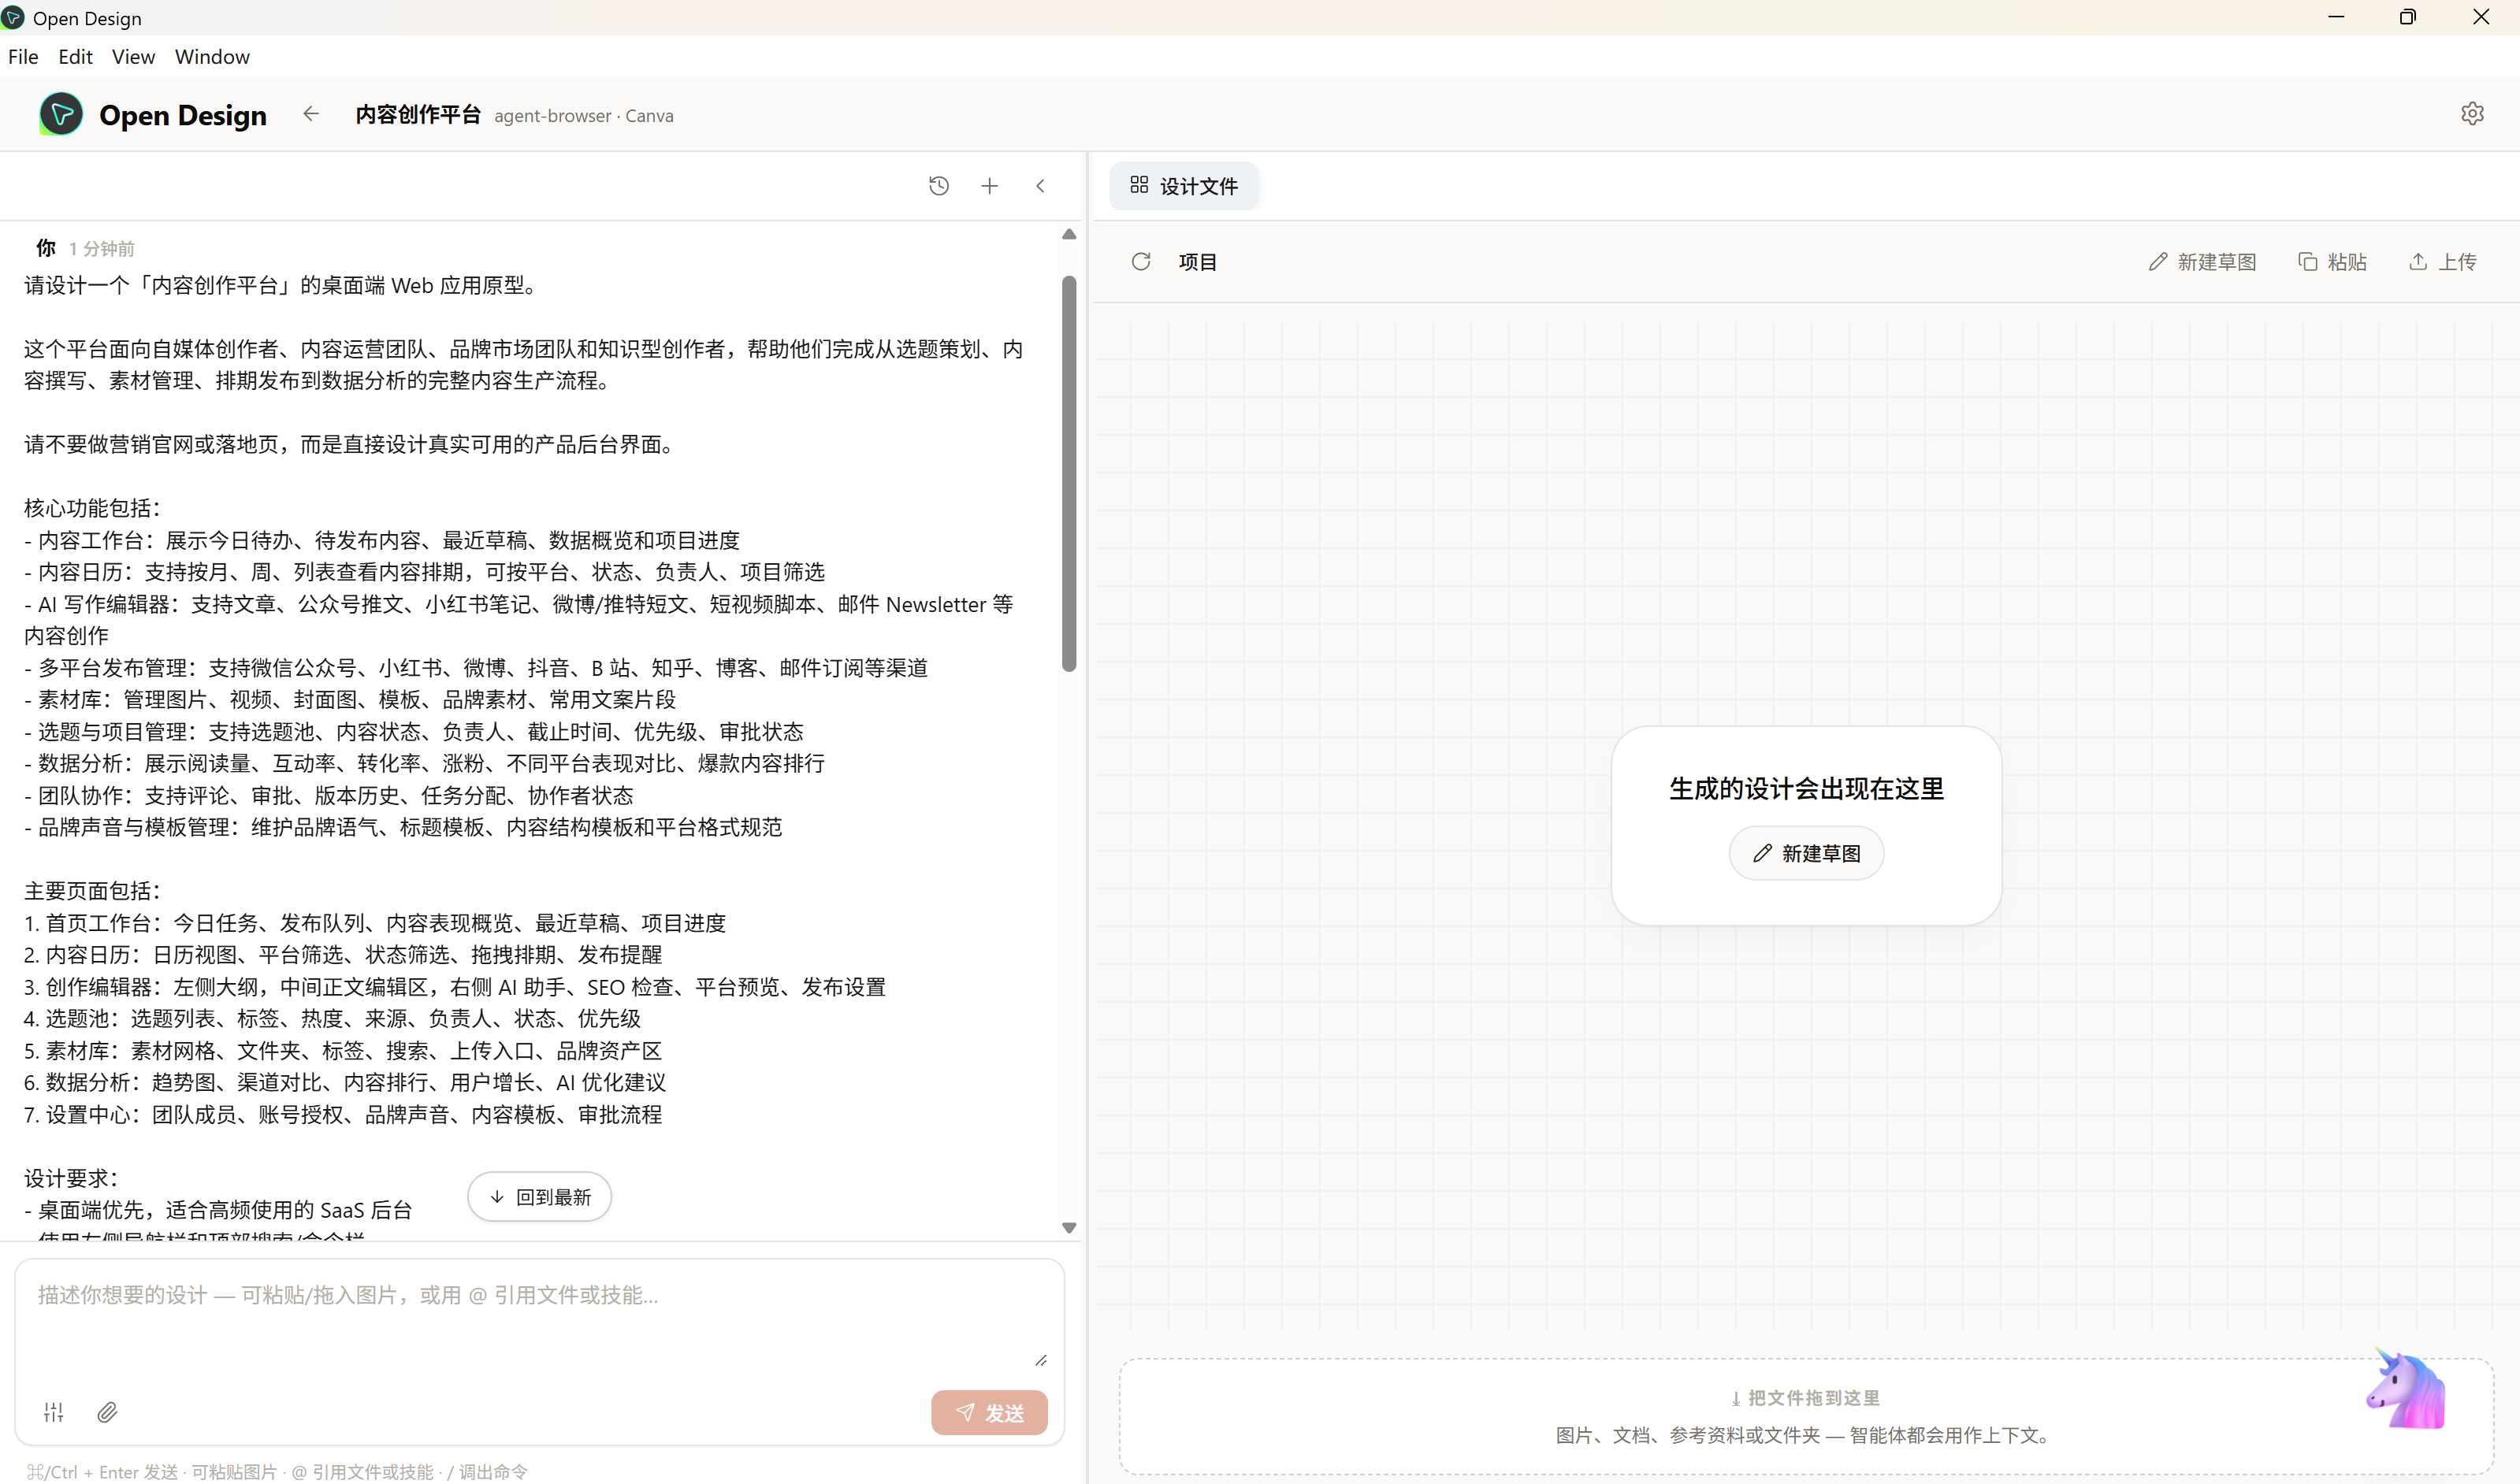2520x1484 pixels.
Task: Minimize the Open Design window
Action: [2336, 18]
